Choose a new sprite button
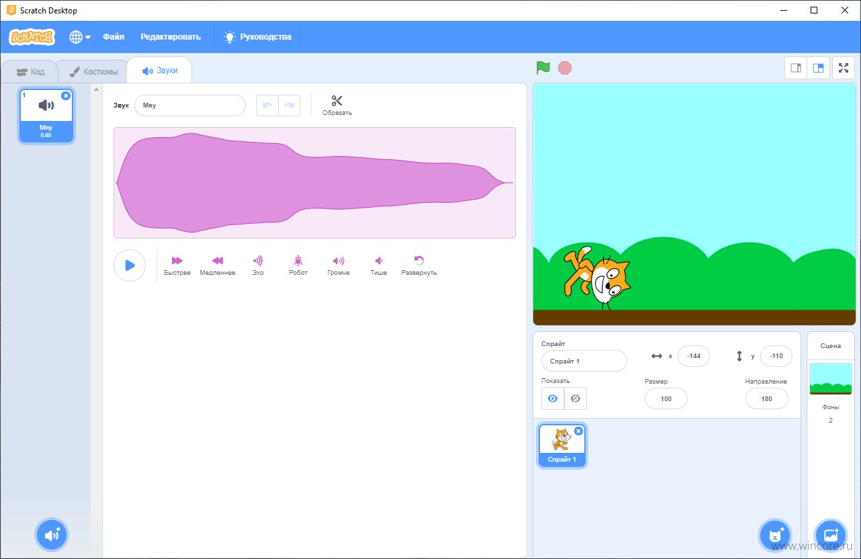Screen dimensions: 861x559 [x=775, y=535]
